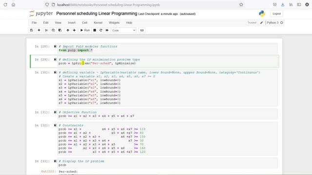This screenshot has height=175, width=312.
Task: Cut selected cells with scissors icon
Action: click(46, 30)
